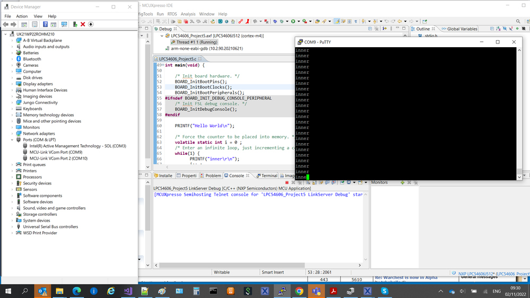The image size is (530, 298).
Task: Open Skype from the taskbar
Action: tap(384, 291)
